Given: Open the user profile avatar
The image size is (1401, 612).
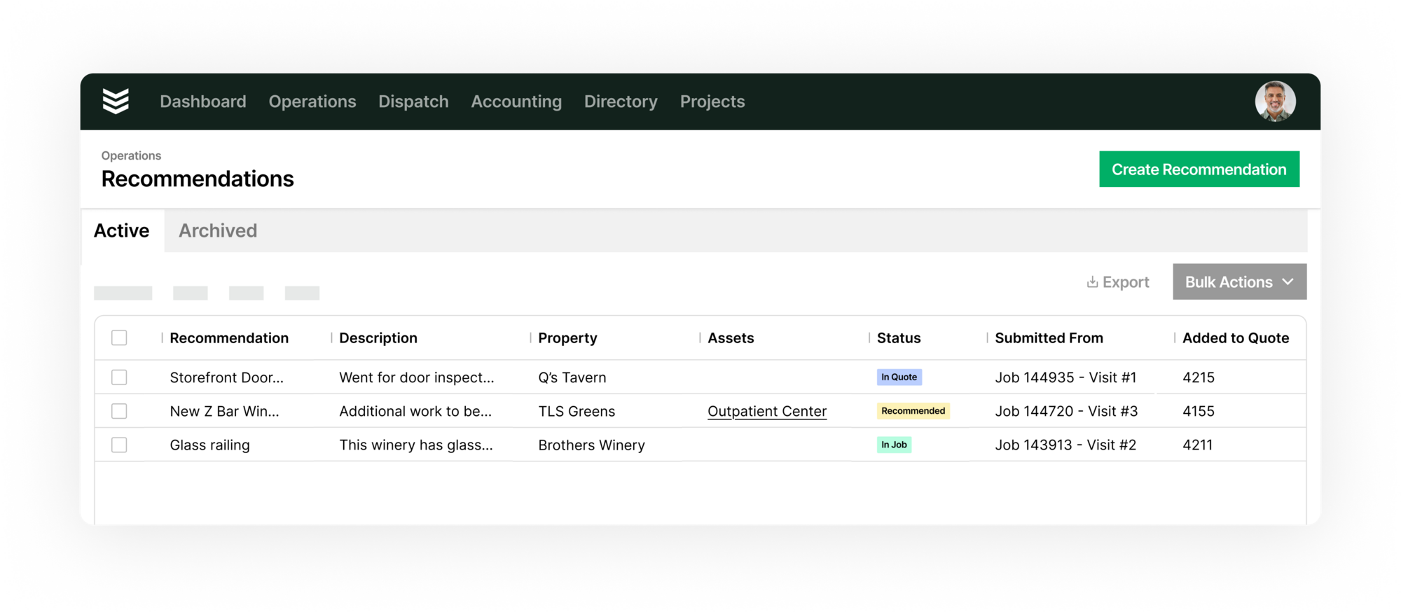Looking at the screenshot, I should (x=1275, y=102).
